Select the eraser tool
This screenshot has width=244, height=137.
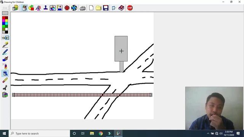(x=5, y=80)
